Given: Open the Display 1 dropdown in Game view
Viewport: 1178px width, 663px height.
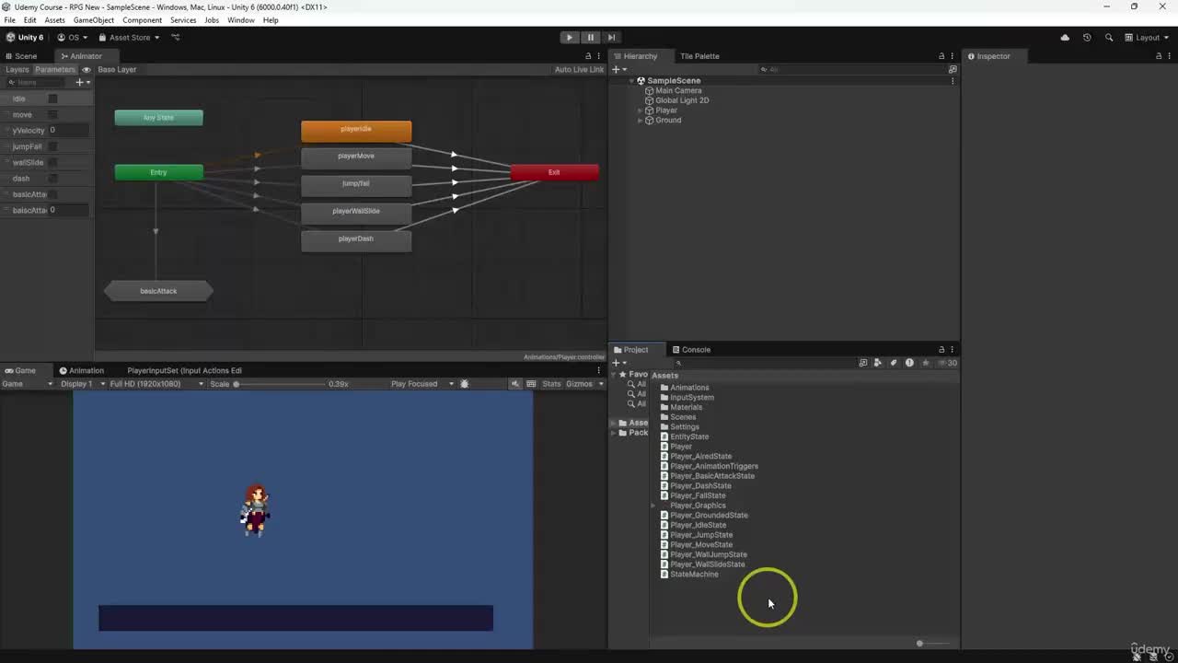Looking at the screenshot, I should click(83, 384).
